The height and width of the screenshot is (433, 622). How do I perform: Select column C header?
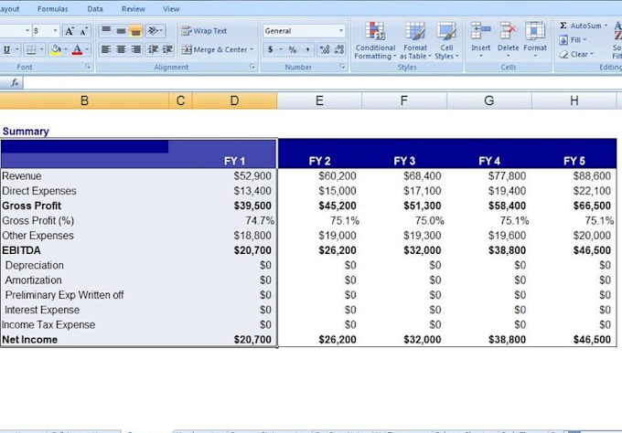pos(180,100)
